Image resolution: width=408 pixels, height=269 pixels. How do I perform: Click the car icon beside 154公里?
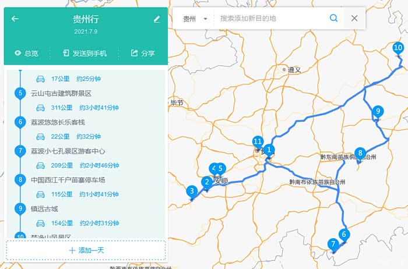[40, 223]
